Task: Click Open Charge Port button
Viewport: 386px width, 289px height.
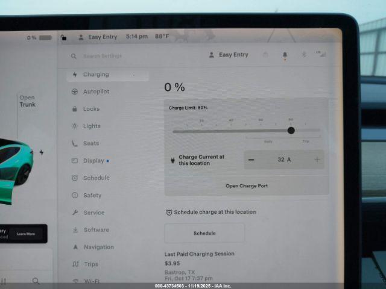Action: (x=247, y=186)
